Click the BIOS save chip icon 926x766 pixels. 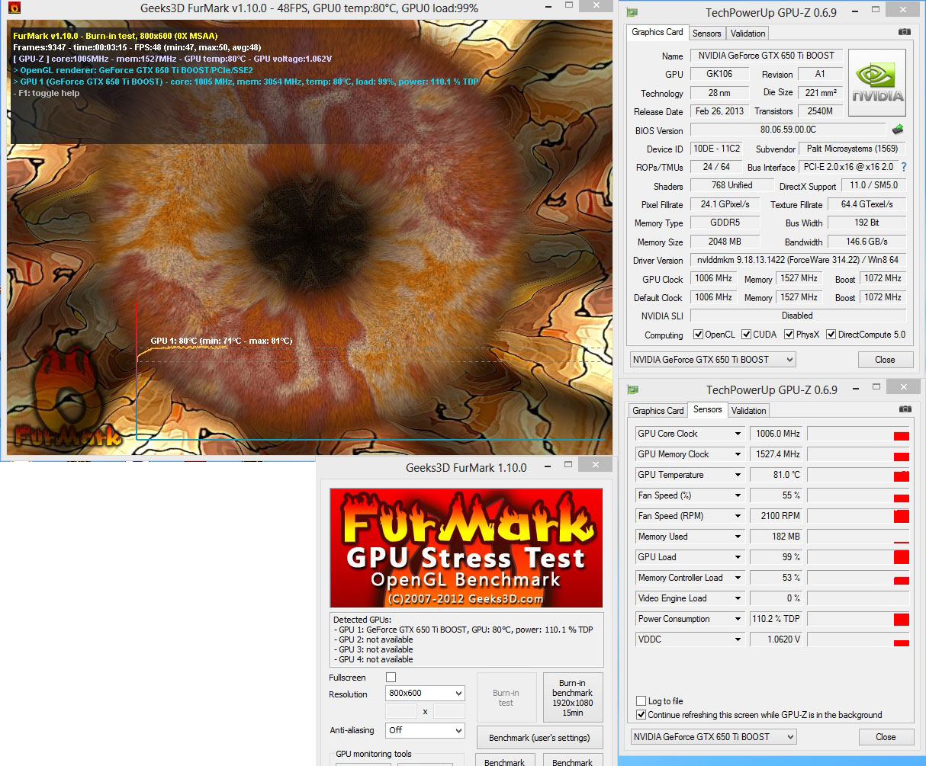click(898, 130)
